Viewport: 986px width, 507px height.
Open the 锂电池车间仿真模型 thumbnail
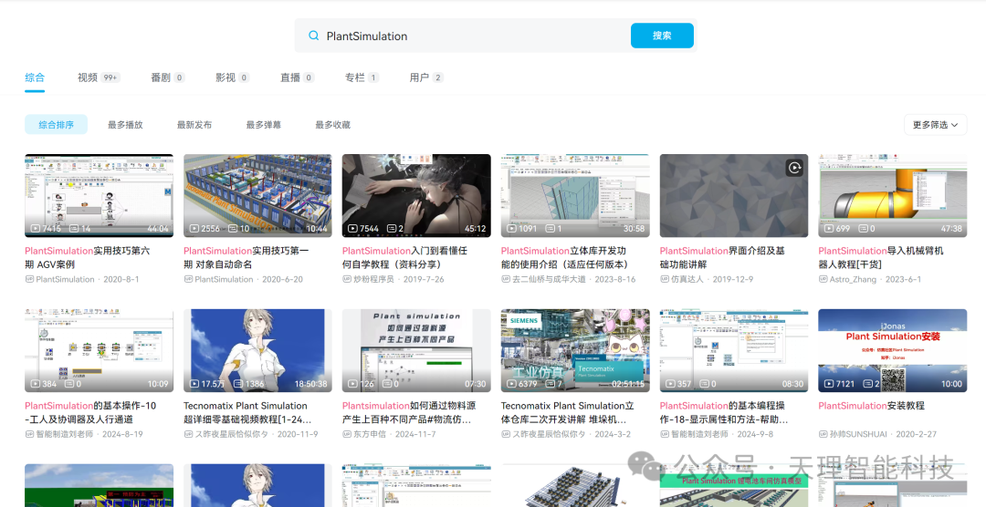click(x=734, y=486)
